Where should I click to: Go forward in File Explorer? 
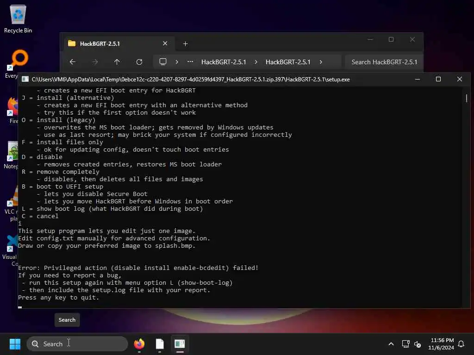[95, 62]
